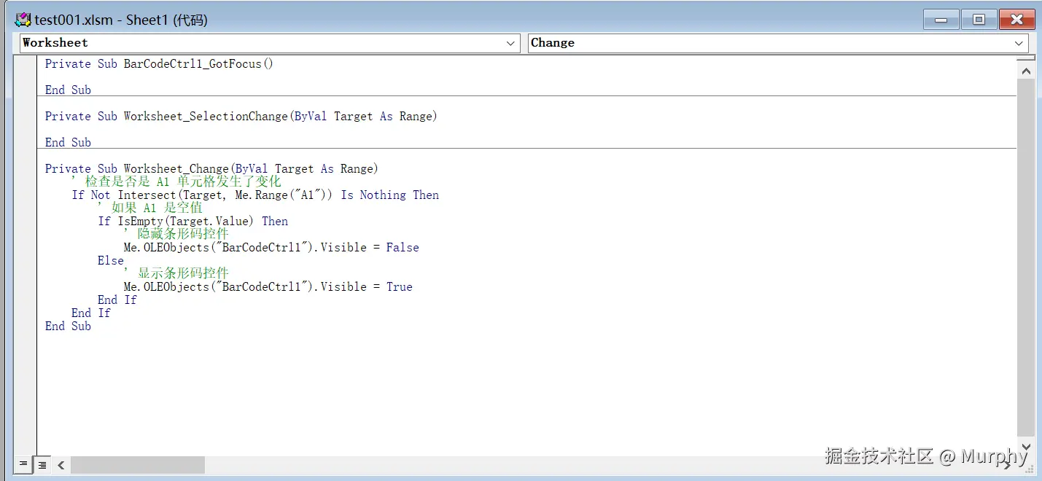Click the comment '检查是否是 A1 单元格发生了变化
The height and width of the screenshot is (481, 1042).
click(x=176, y=182)
